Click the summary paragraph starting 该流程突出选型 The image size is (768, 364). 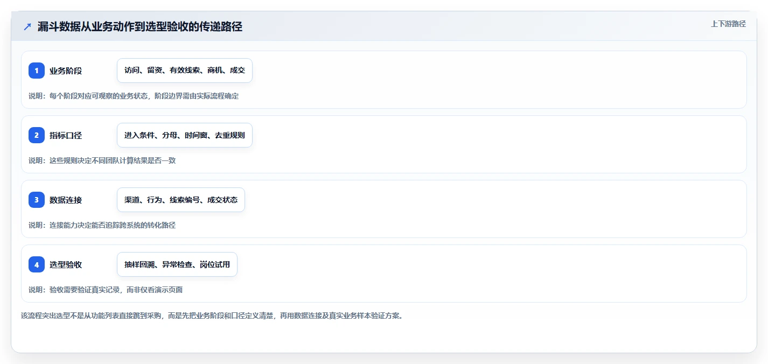212,316
